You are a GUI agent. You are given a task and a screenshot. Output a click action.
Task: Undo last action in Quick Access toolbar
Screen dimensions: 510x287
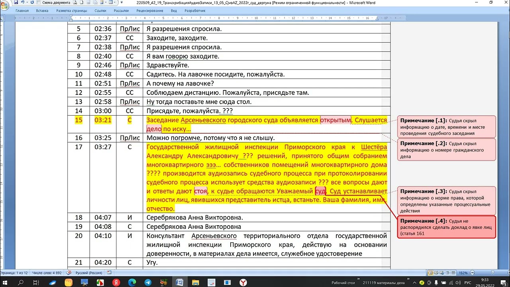(23, 2)
